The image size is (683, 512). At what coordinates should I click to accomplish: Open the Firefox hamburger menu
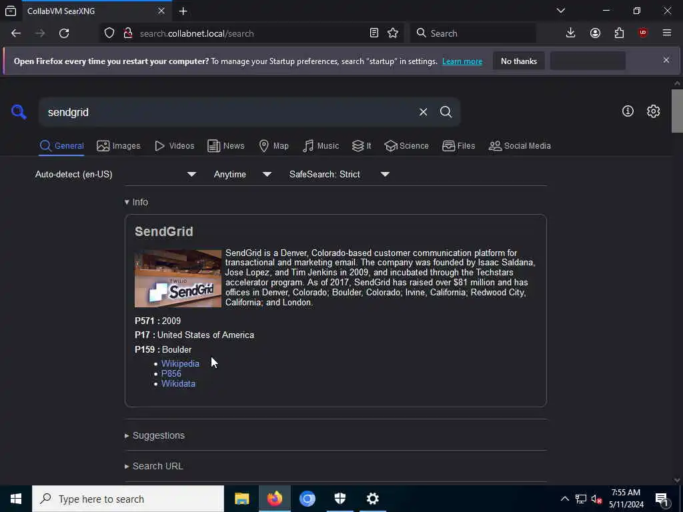pos(667,33)
